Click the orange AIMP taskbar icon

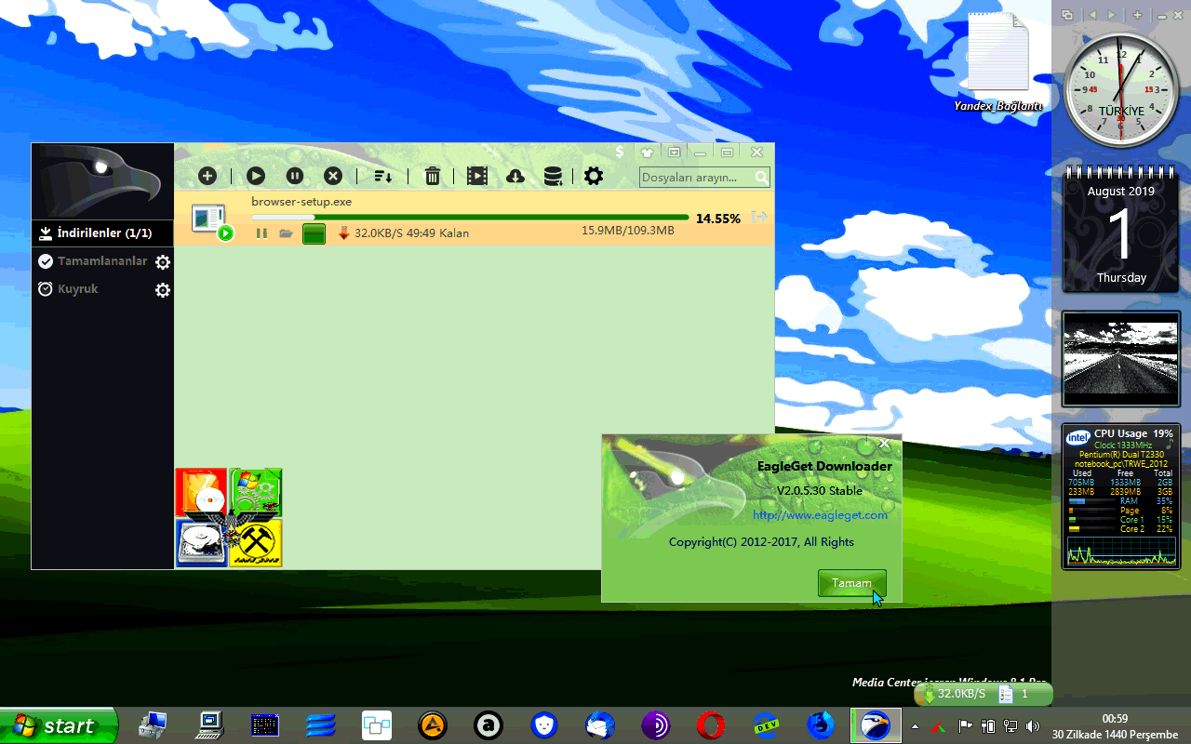pyautogui.click(x=433, y=724)
